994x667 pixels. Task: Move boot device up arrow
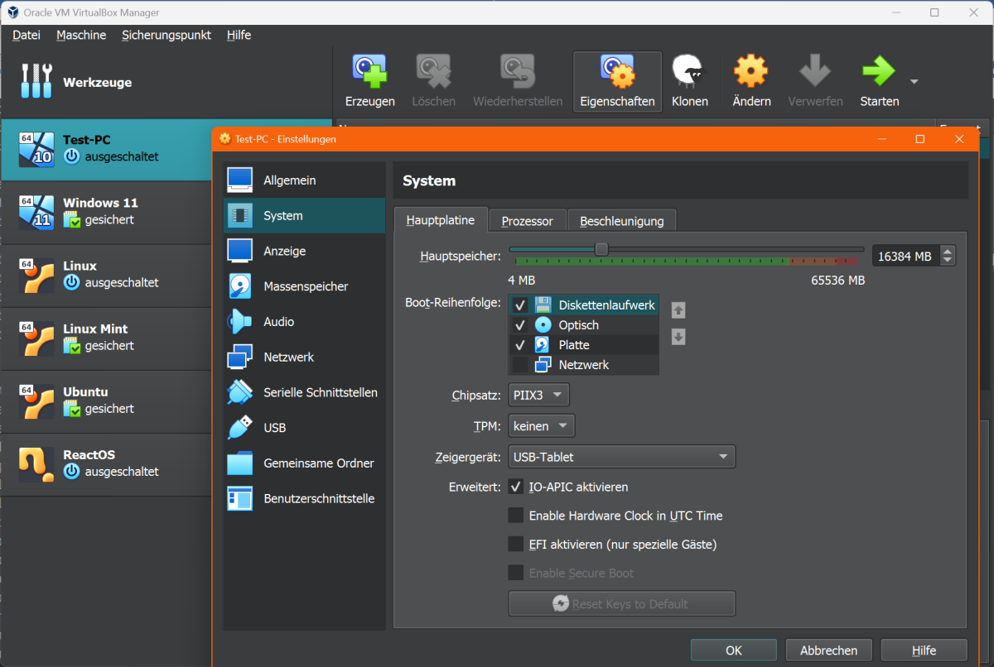[x=678, y=310]
